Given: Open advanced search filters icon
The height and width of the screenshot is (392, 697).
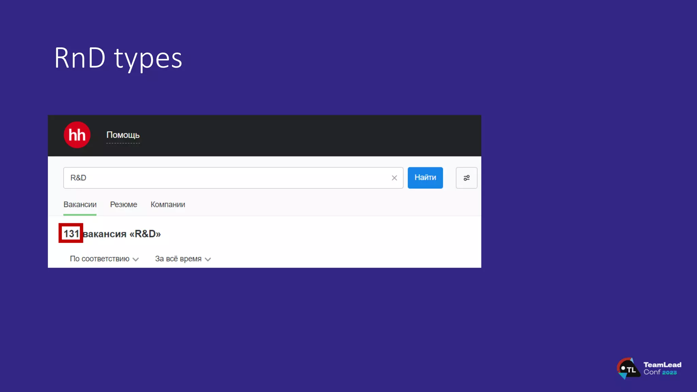Looking at the screenshot, I should (x=466, y=178).
